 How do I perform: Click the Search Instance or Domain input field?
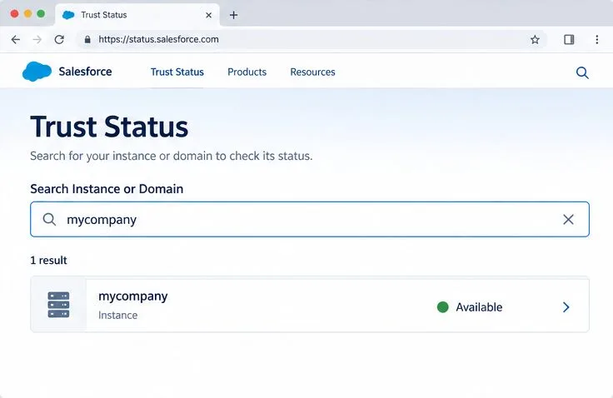pos(310,219)
